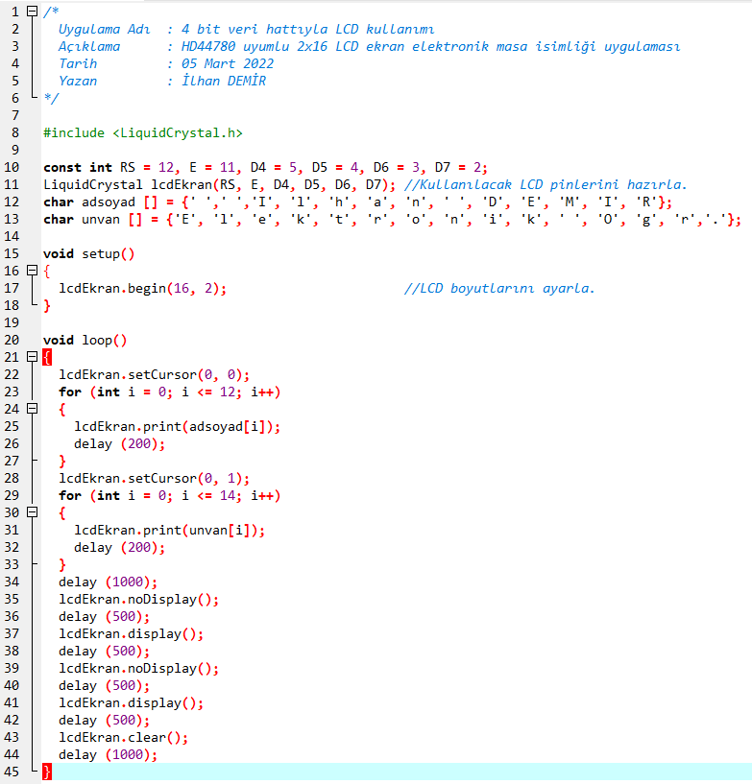Viewport: 752px width, 784px height.
Task: Click 'lcdEkran.noDisplay();' on line 39
Action: point(138,669)
